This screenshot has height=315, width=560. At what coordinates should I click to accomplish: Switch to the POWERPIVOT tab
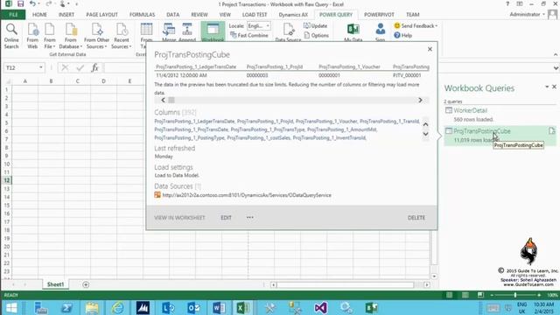coord(379,15)
